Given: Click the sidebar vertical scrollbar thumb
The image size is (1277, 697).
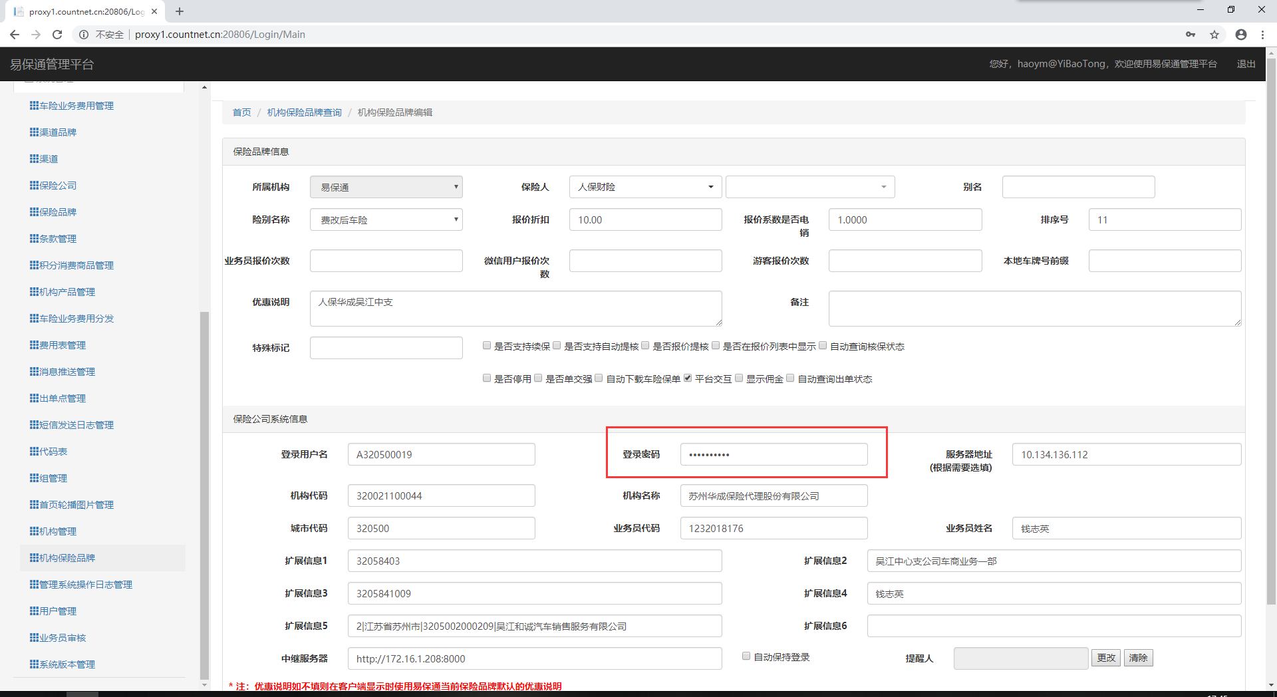Looking at the screenshot, I should click(204, 492).
